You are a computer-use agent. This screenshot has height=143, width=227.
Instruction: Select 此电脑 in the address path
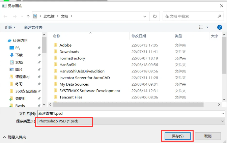(49, 16)
